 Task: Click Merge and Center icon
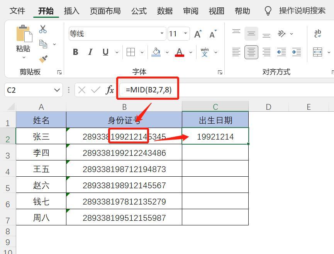pyautogui.click(x=317, y=52)
